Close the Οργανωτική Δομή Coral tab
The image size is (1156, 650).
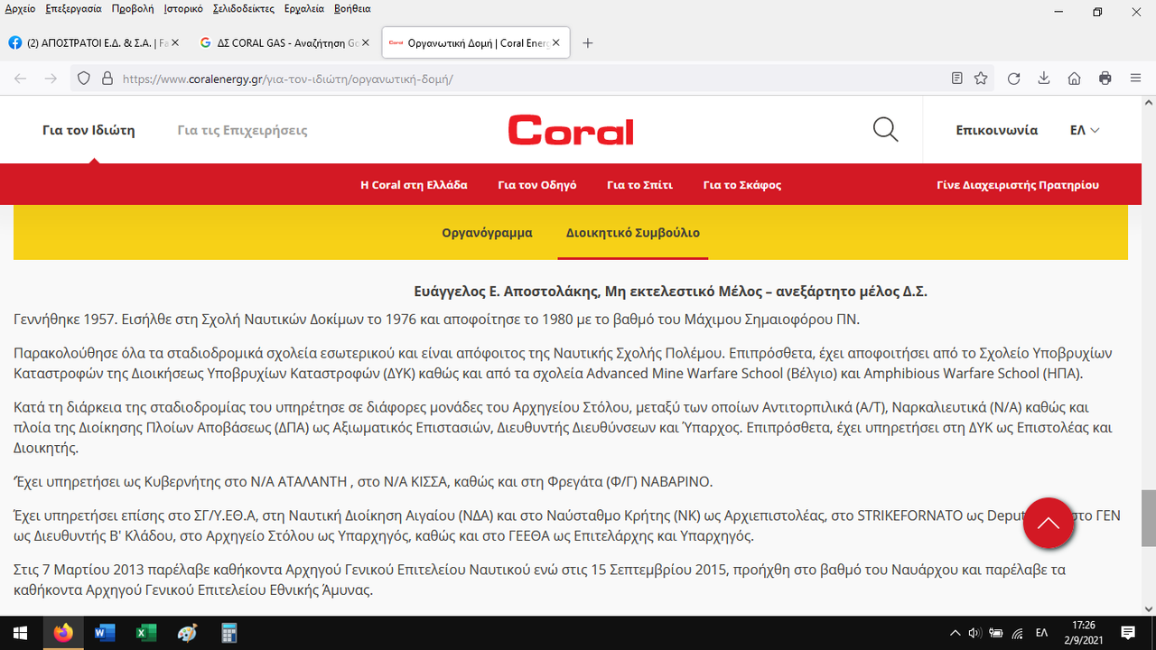tap(556, 42)
